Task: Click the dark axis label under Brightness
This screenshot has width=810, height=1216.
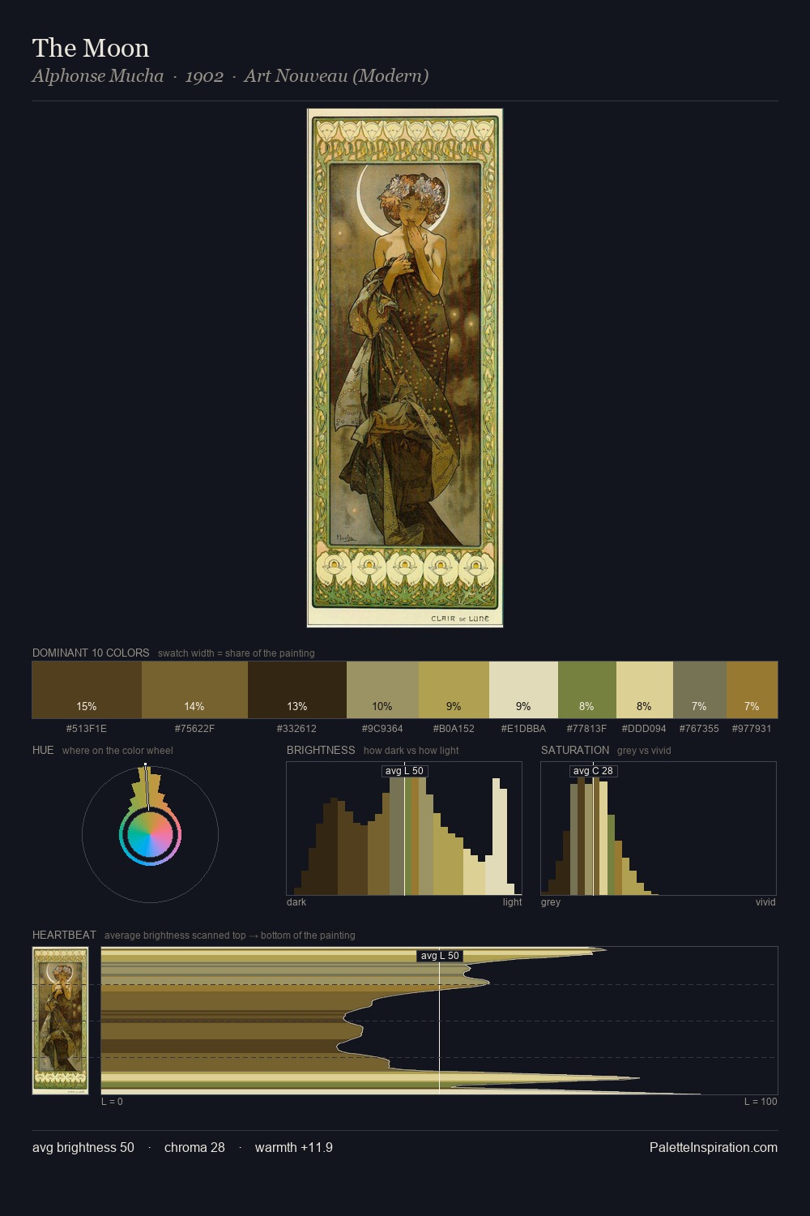Action: [296, 902]
